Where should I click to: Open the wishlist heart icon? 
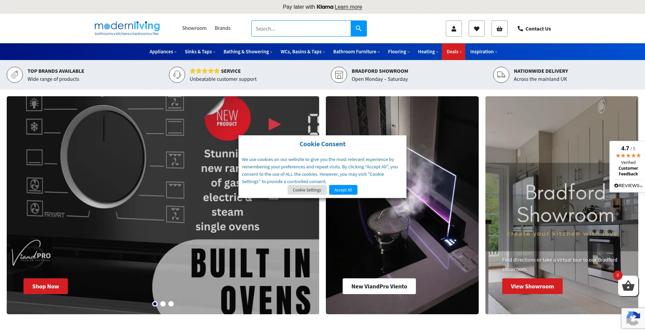click(x=477, y=29)
